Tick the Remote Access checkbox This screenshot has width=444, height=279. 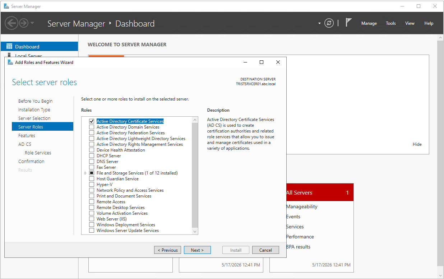pos(92,202)
